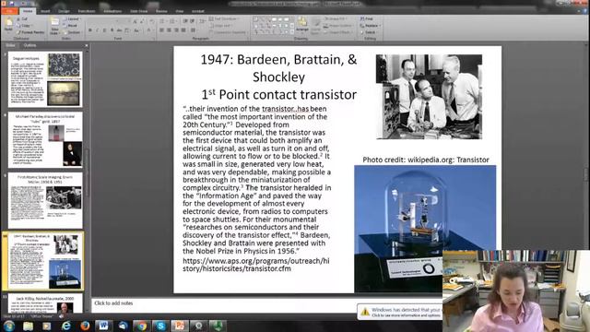
Task: Toggle Strikethrough formatting
Action: tap(119, 30)
